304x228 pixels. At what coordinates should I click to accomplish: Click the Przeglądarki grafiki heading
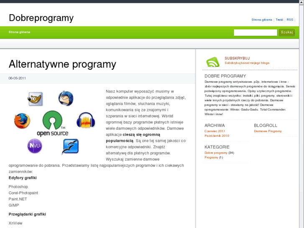27,214
